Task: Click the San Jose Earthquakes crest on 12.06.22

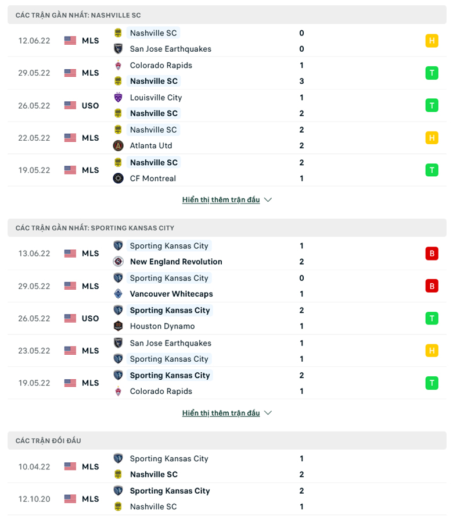Action: point(118,49)
